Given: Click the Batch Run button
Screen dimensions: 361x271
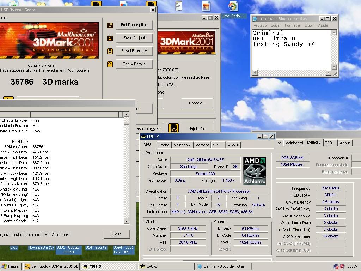Looking at the screenshot, I should [197, 128].
